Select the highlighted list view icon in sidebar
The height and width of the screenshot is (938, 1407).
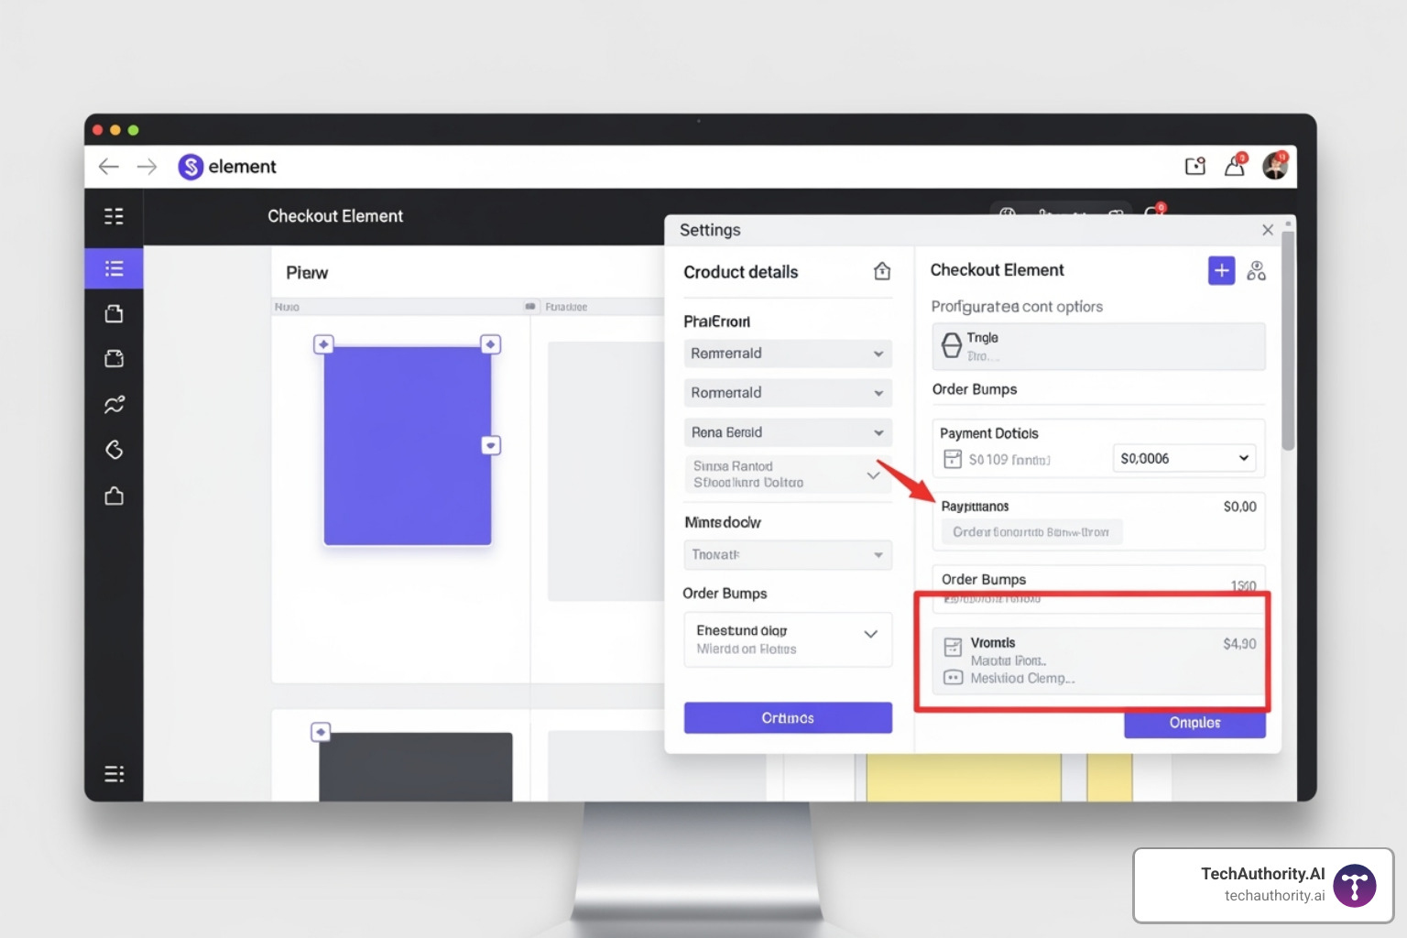pos(114,268)
